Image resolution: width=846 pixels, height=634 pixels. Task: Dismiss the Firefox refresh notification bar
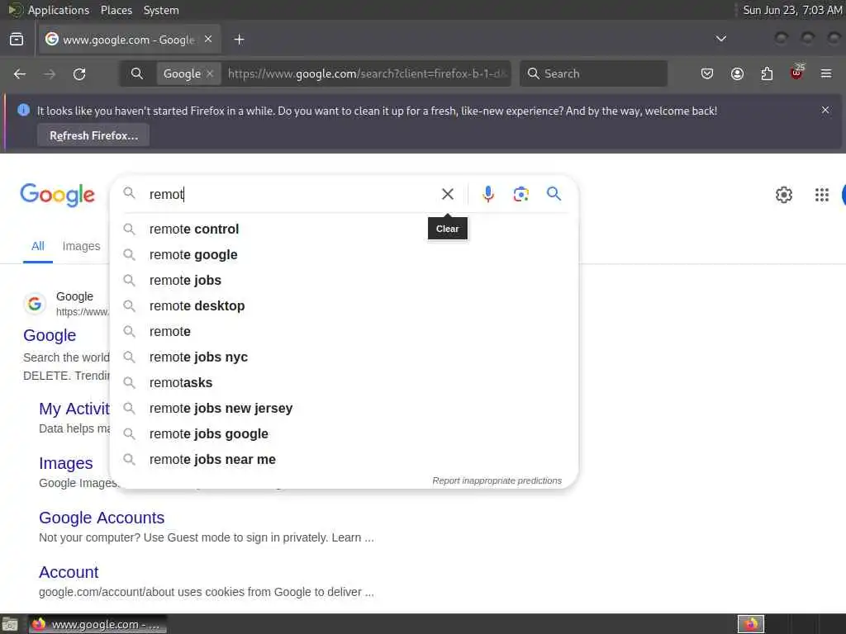[x=825, y=110]
